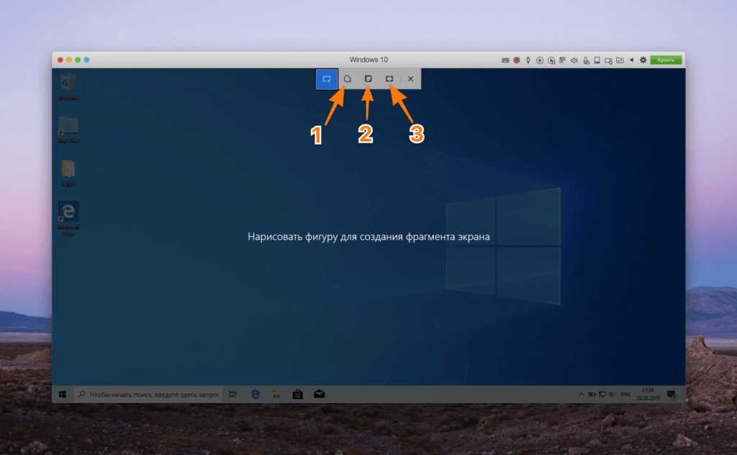Select Microsoft Edge desktop shortcut
Viewport: 737px width, 455px height.
pyautogui.click(x=68, y=218)
